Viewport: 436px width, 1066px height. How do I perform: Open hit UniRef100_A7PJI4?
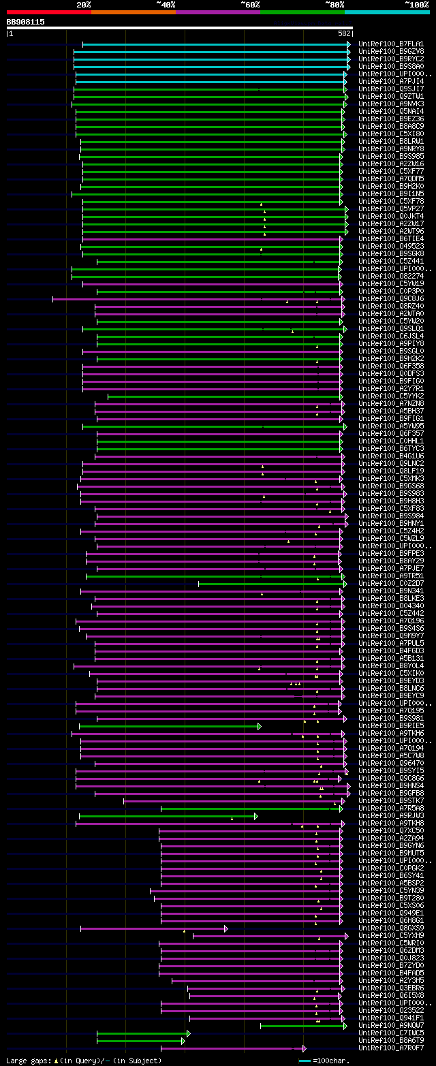click(x=390, y=82)
